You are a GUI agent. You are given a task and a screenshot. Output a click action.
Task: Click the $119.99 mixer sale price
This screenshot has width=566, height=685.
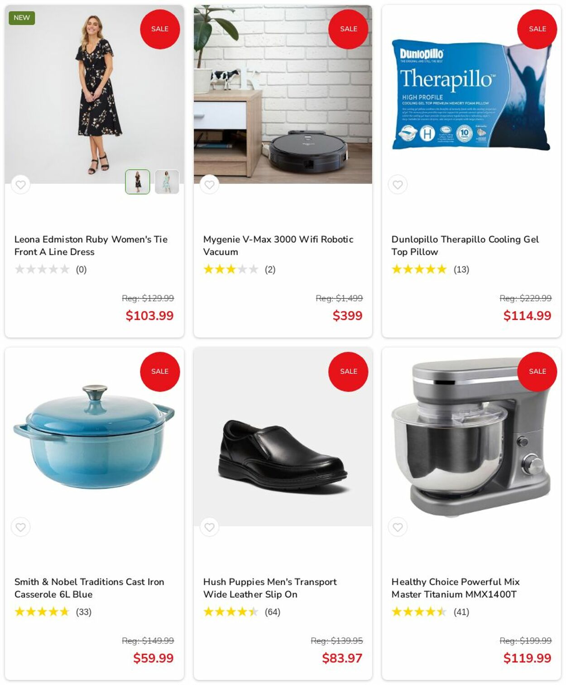pyautogui.click(x=527, y=658)
